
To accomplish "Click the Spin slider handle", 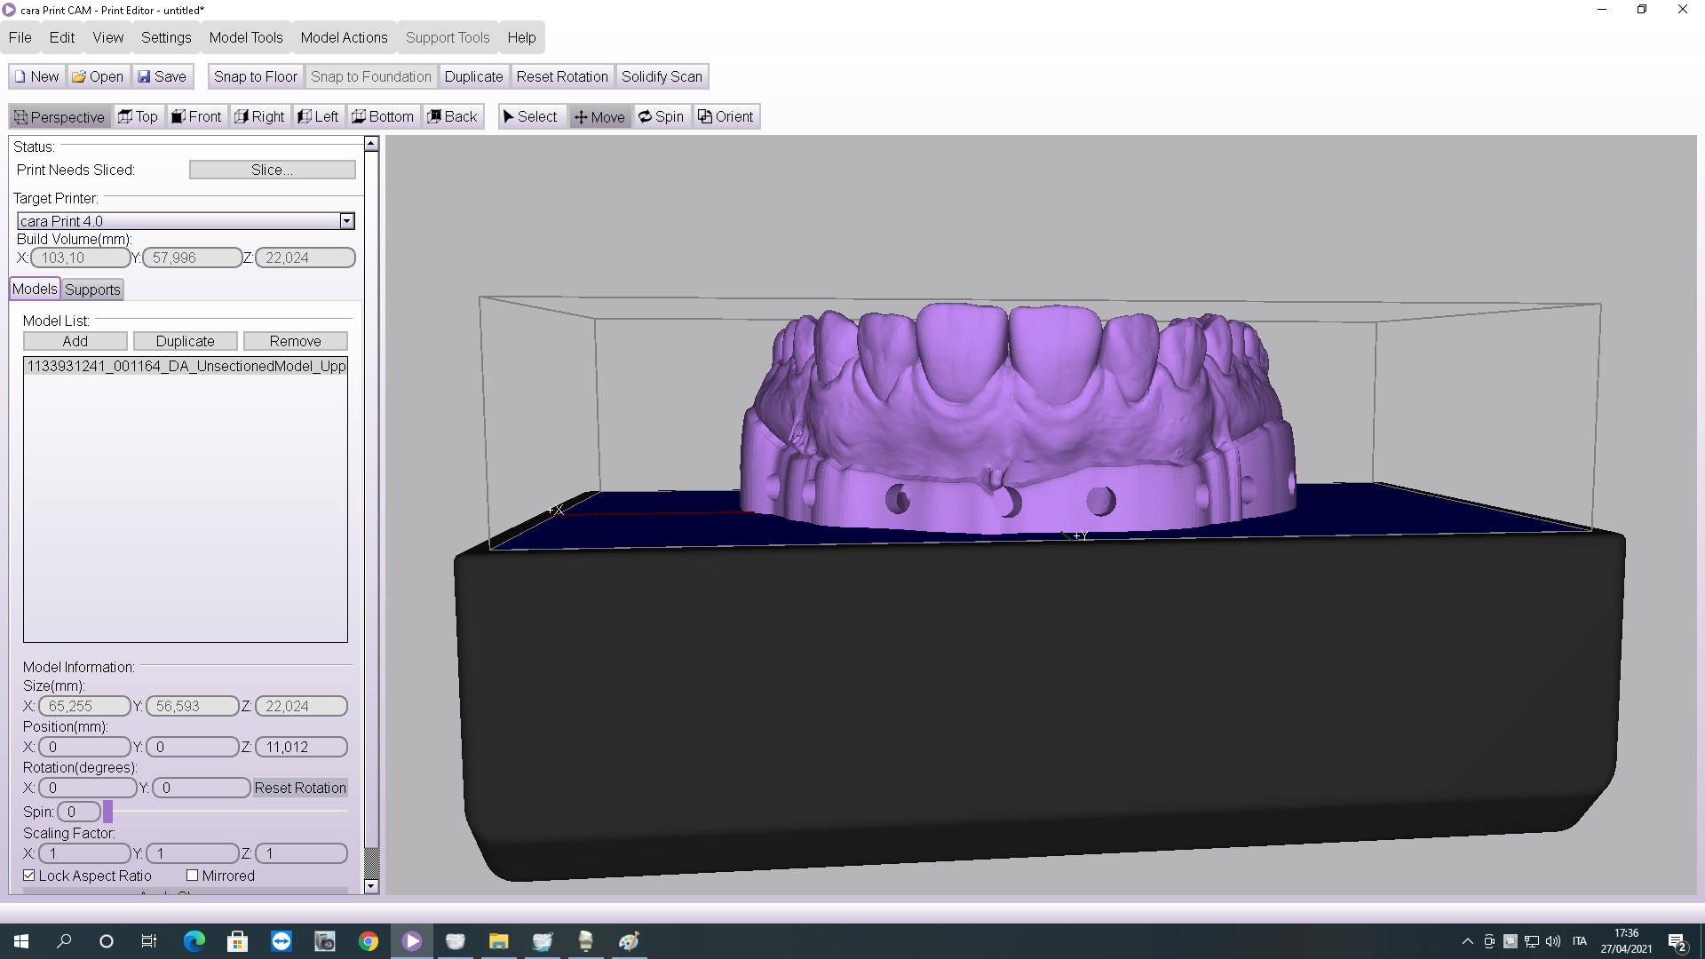I will [107, 812].
